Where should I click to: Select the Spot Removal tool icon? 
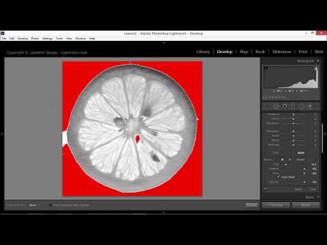pos(276,106)
